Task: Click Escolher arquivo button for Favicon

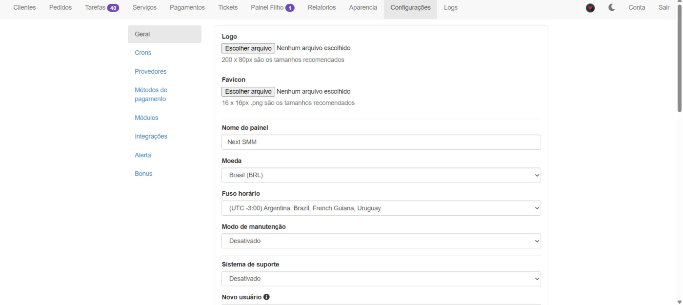Action: click(x=248, y=91)
